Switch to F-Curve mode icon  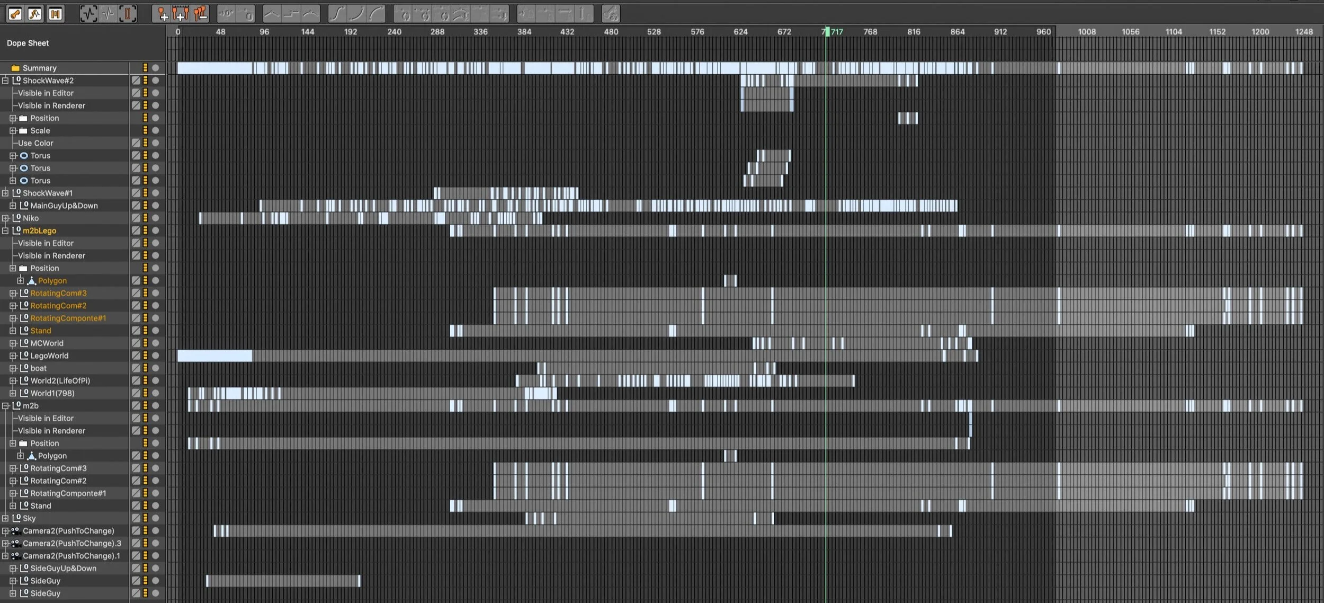[35, 14]
